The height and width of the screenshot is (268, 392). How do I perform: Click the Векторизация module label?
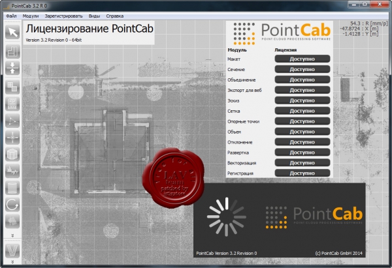tap(242, 163)
